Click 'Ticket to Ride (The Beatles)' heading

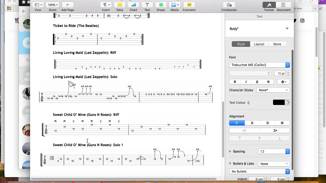click(x=76, y=26)
